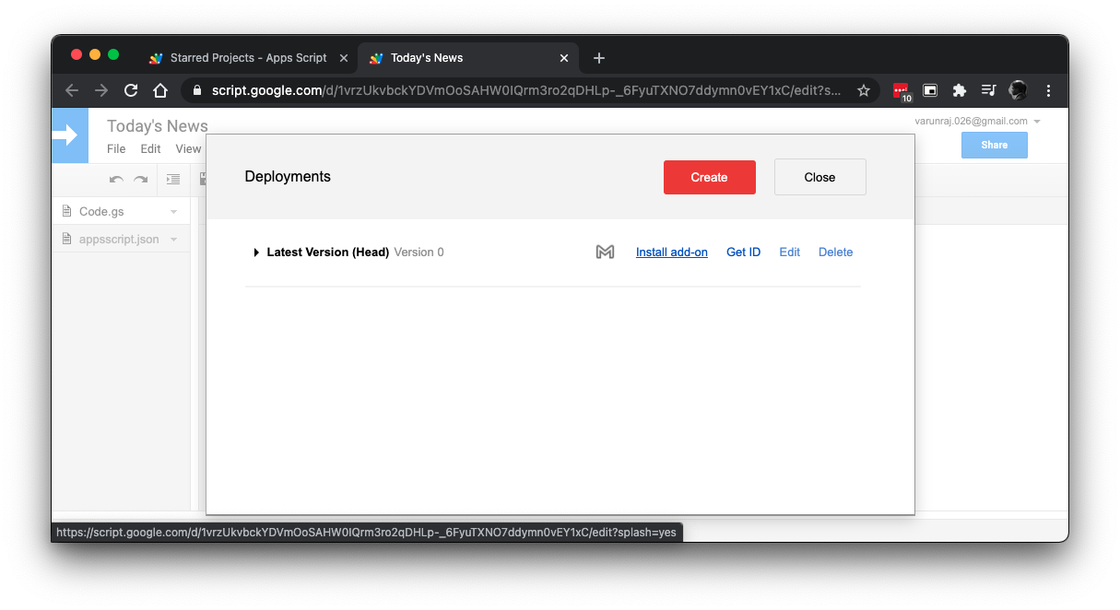
Task: Click the undo arrow in editor toolbar
Action: click(116, 180)
